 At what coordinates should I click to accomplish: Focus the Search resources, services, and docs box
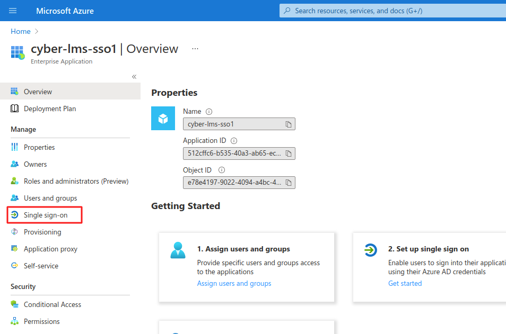click(392, 11)
